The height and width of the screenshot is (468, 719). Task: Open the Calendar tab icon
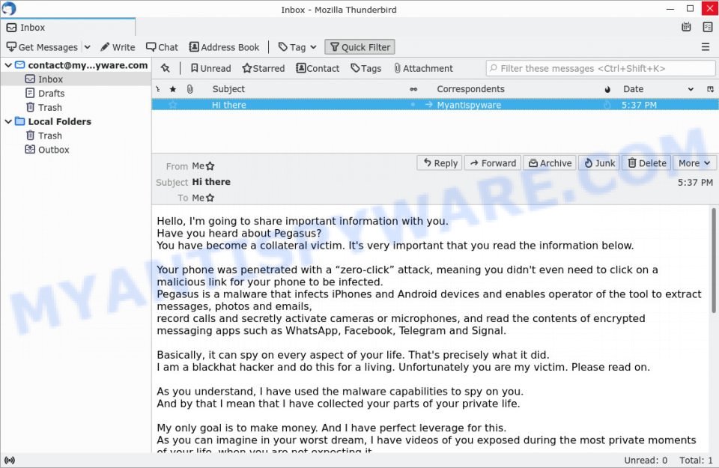coord(686,27)
